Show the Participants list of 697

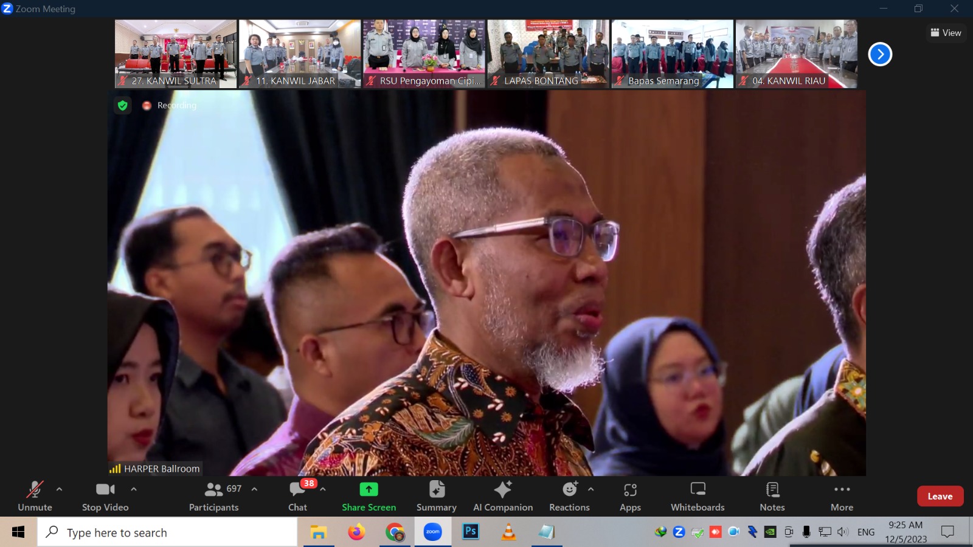(x=214, y=496)
